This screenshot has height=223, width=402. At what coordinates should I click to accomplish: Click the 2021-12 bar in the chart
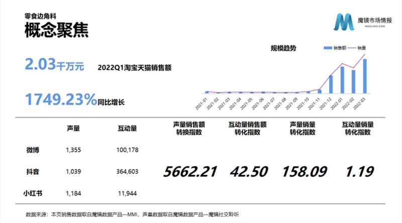click(x=331, y=84)
